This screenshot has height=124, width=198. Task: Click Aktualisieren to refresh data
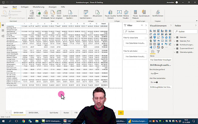(x=97, y=13)
